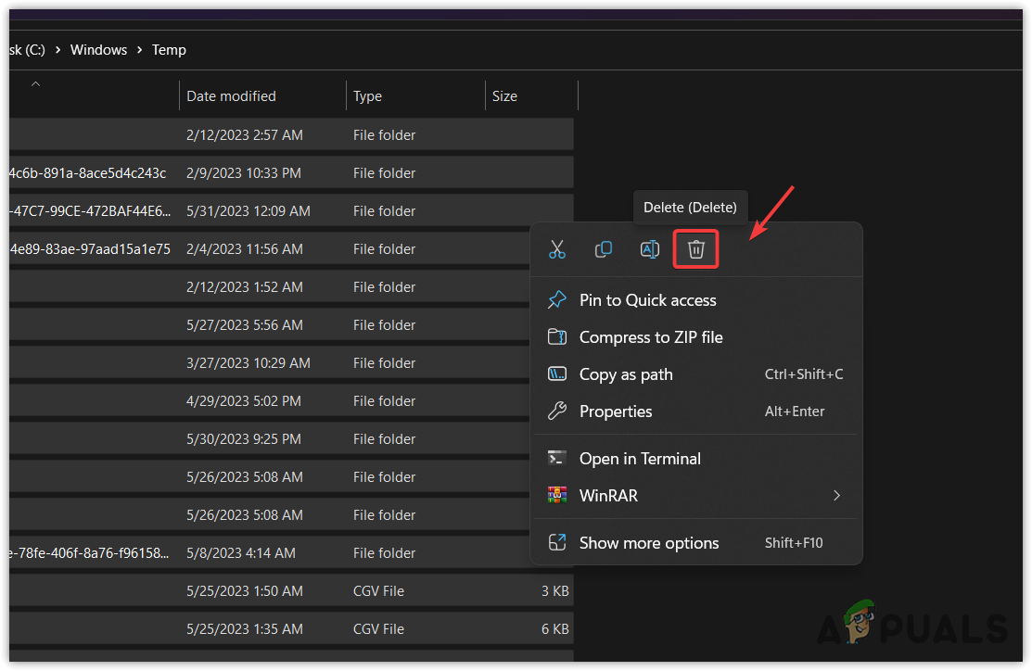Sort by Date modified column header
The width and height of the screenshot is (1032, 671).
(231, 96)
